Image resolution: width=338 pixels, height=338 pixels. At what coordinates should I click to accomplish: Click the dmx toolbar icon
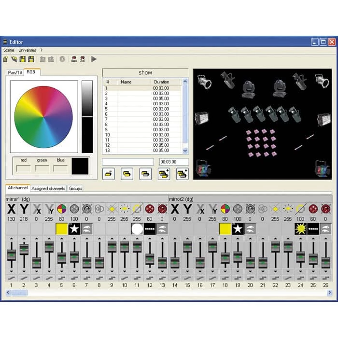pyautogui.click(x=74, y=59)
